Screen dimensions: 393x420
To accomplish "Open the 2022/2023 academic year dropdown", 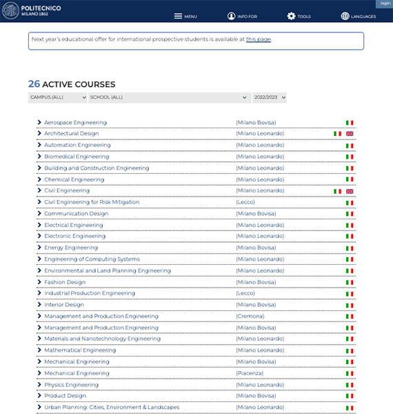I will (270, 97).
